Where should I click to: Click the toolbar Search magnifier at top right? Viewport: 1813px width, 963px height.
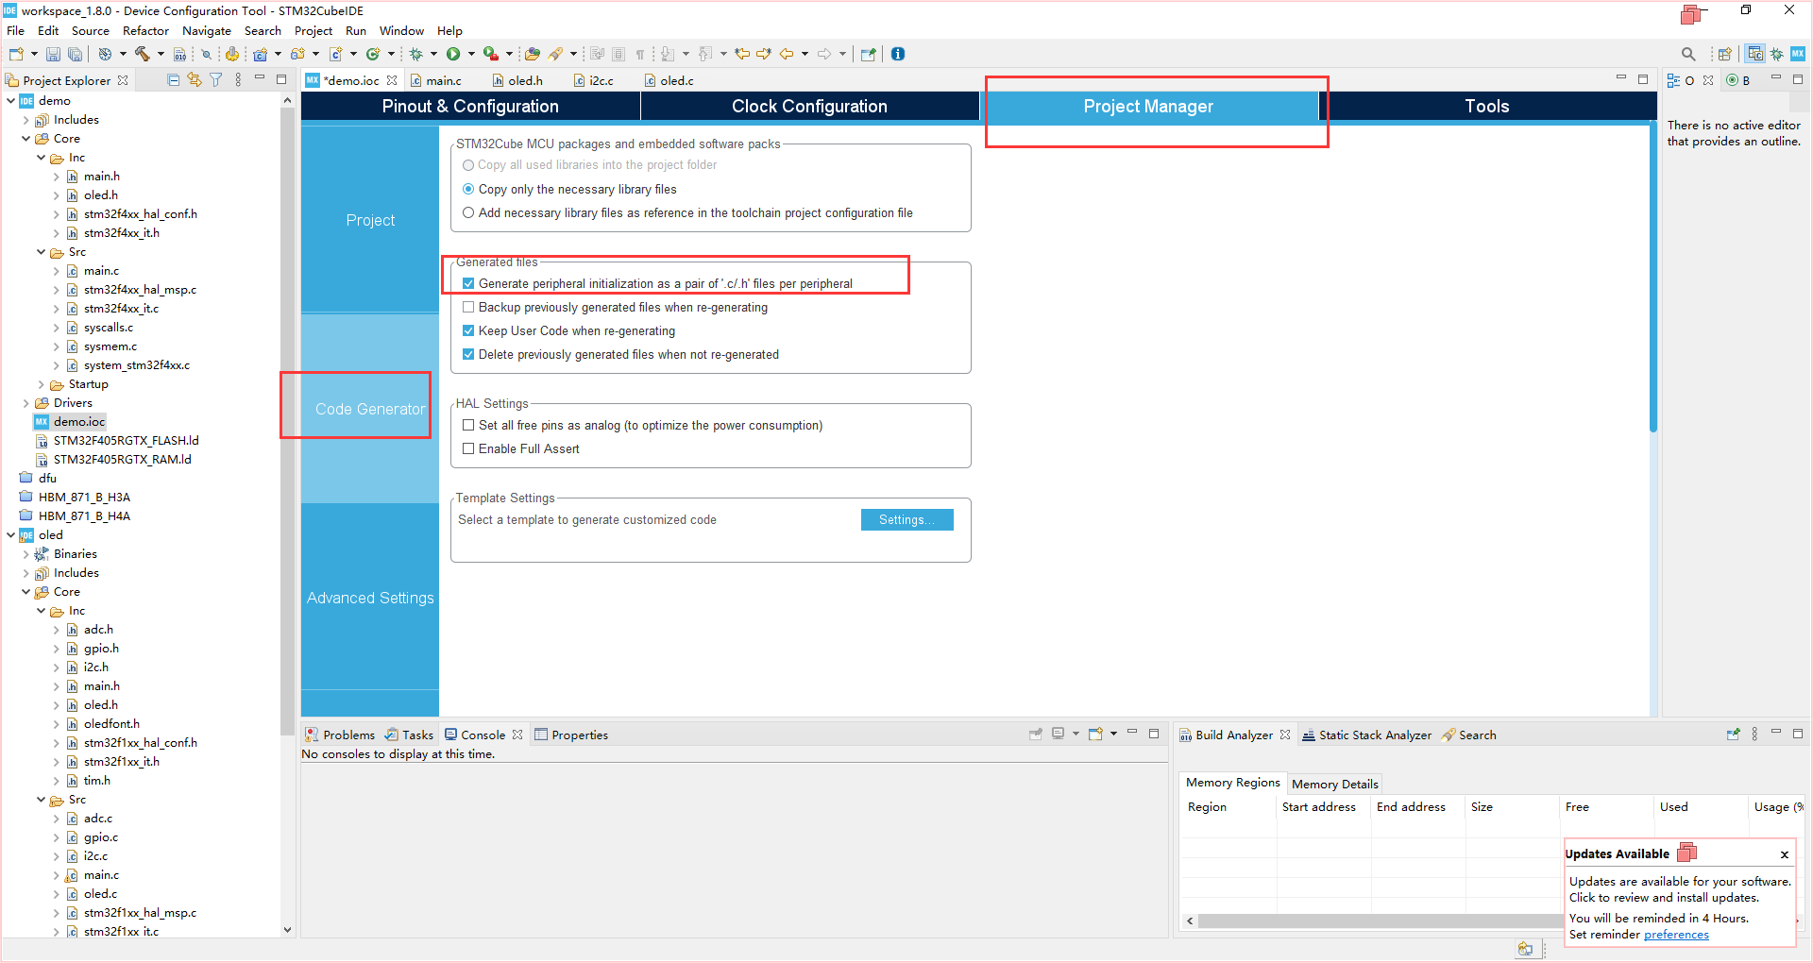(1688, 54)
